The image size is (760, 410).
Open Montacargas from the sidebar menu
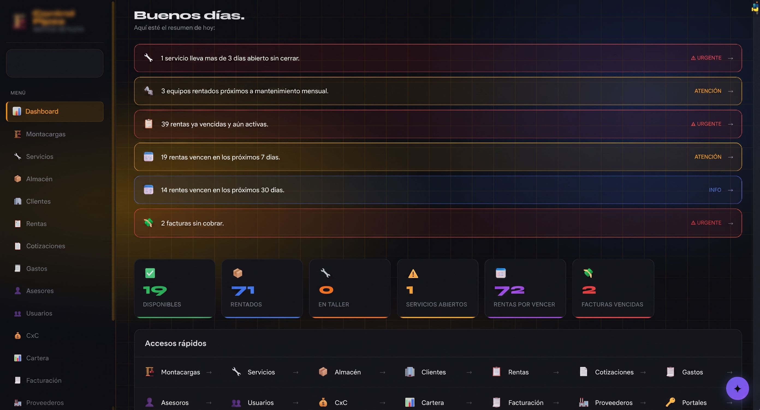point(55,134)
